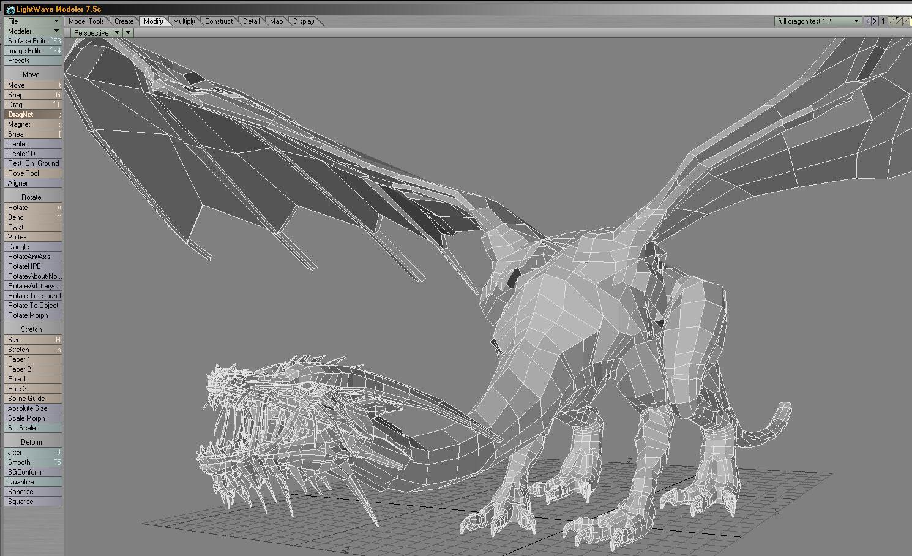The height and width of the screenshot is (556, 912).
Task: Open the small arrow dropdown beside Perspective
Action: click(128, 33)
